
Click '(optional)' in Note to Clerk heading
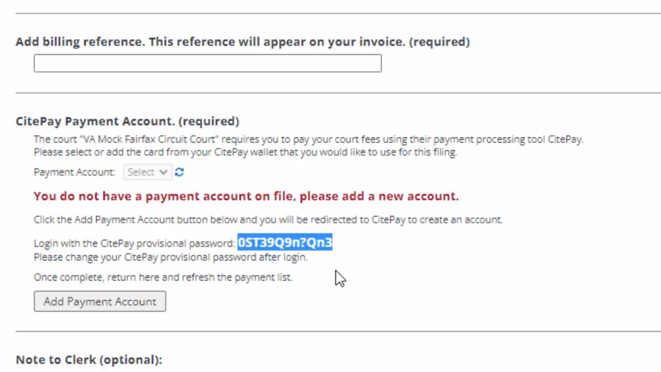(x=131, y=360)
